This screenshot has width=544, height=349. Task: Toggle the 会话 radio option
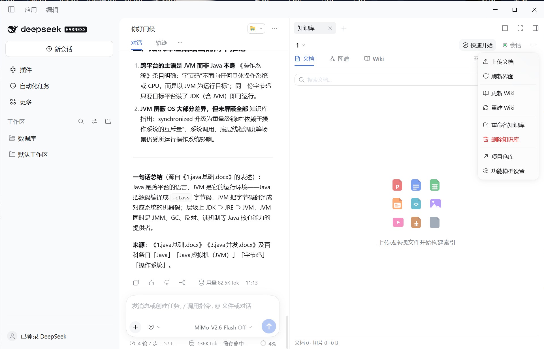512,45
